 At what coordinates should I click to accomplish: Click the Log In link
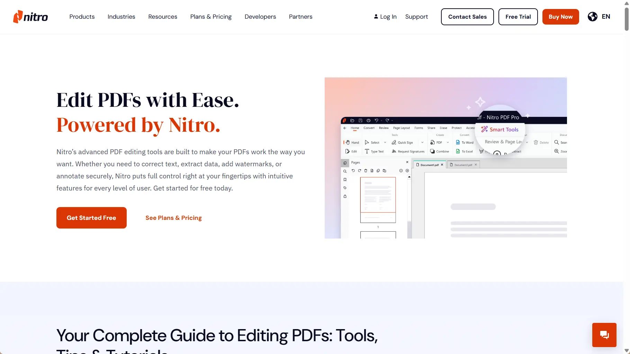click(385, 17)
